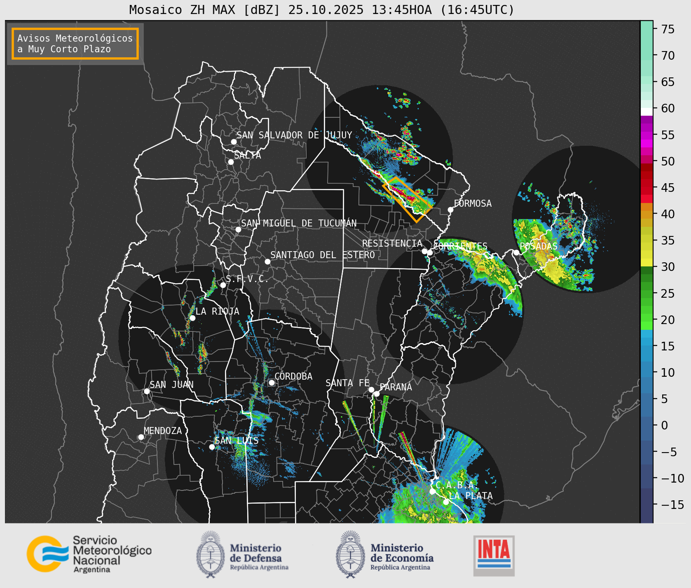Select the SANTIAGO DEL ESTERO label

click(x=323, y=255)
